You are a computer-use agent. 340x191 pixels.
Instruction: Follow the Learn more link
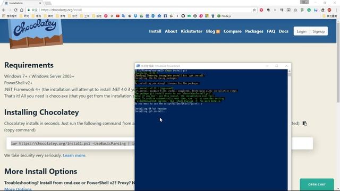(74, 155)
